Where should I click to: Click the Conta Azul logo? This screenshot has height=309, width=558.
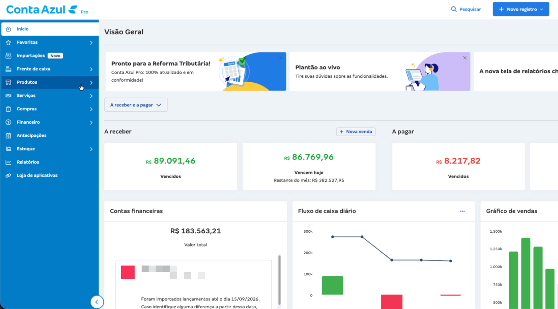click(47, 10)
